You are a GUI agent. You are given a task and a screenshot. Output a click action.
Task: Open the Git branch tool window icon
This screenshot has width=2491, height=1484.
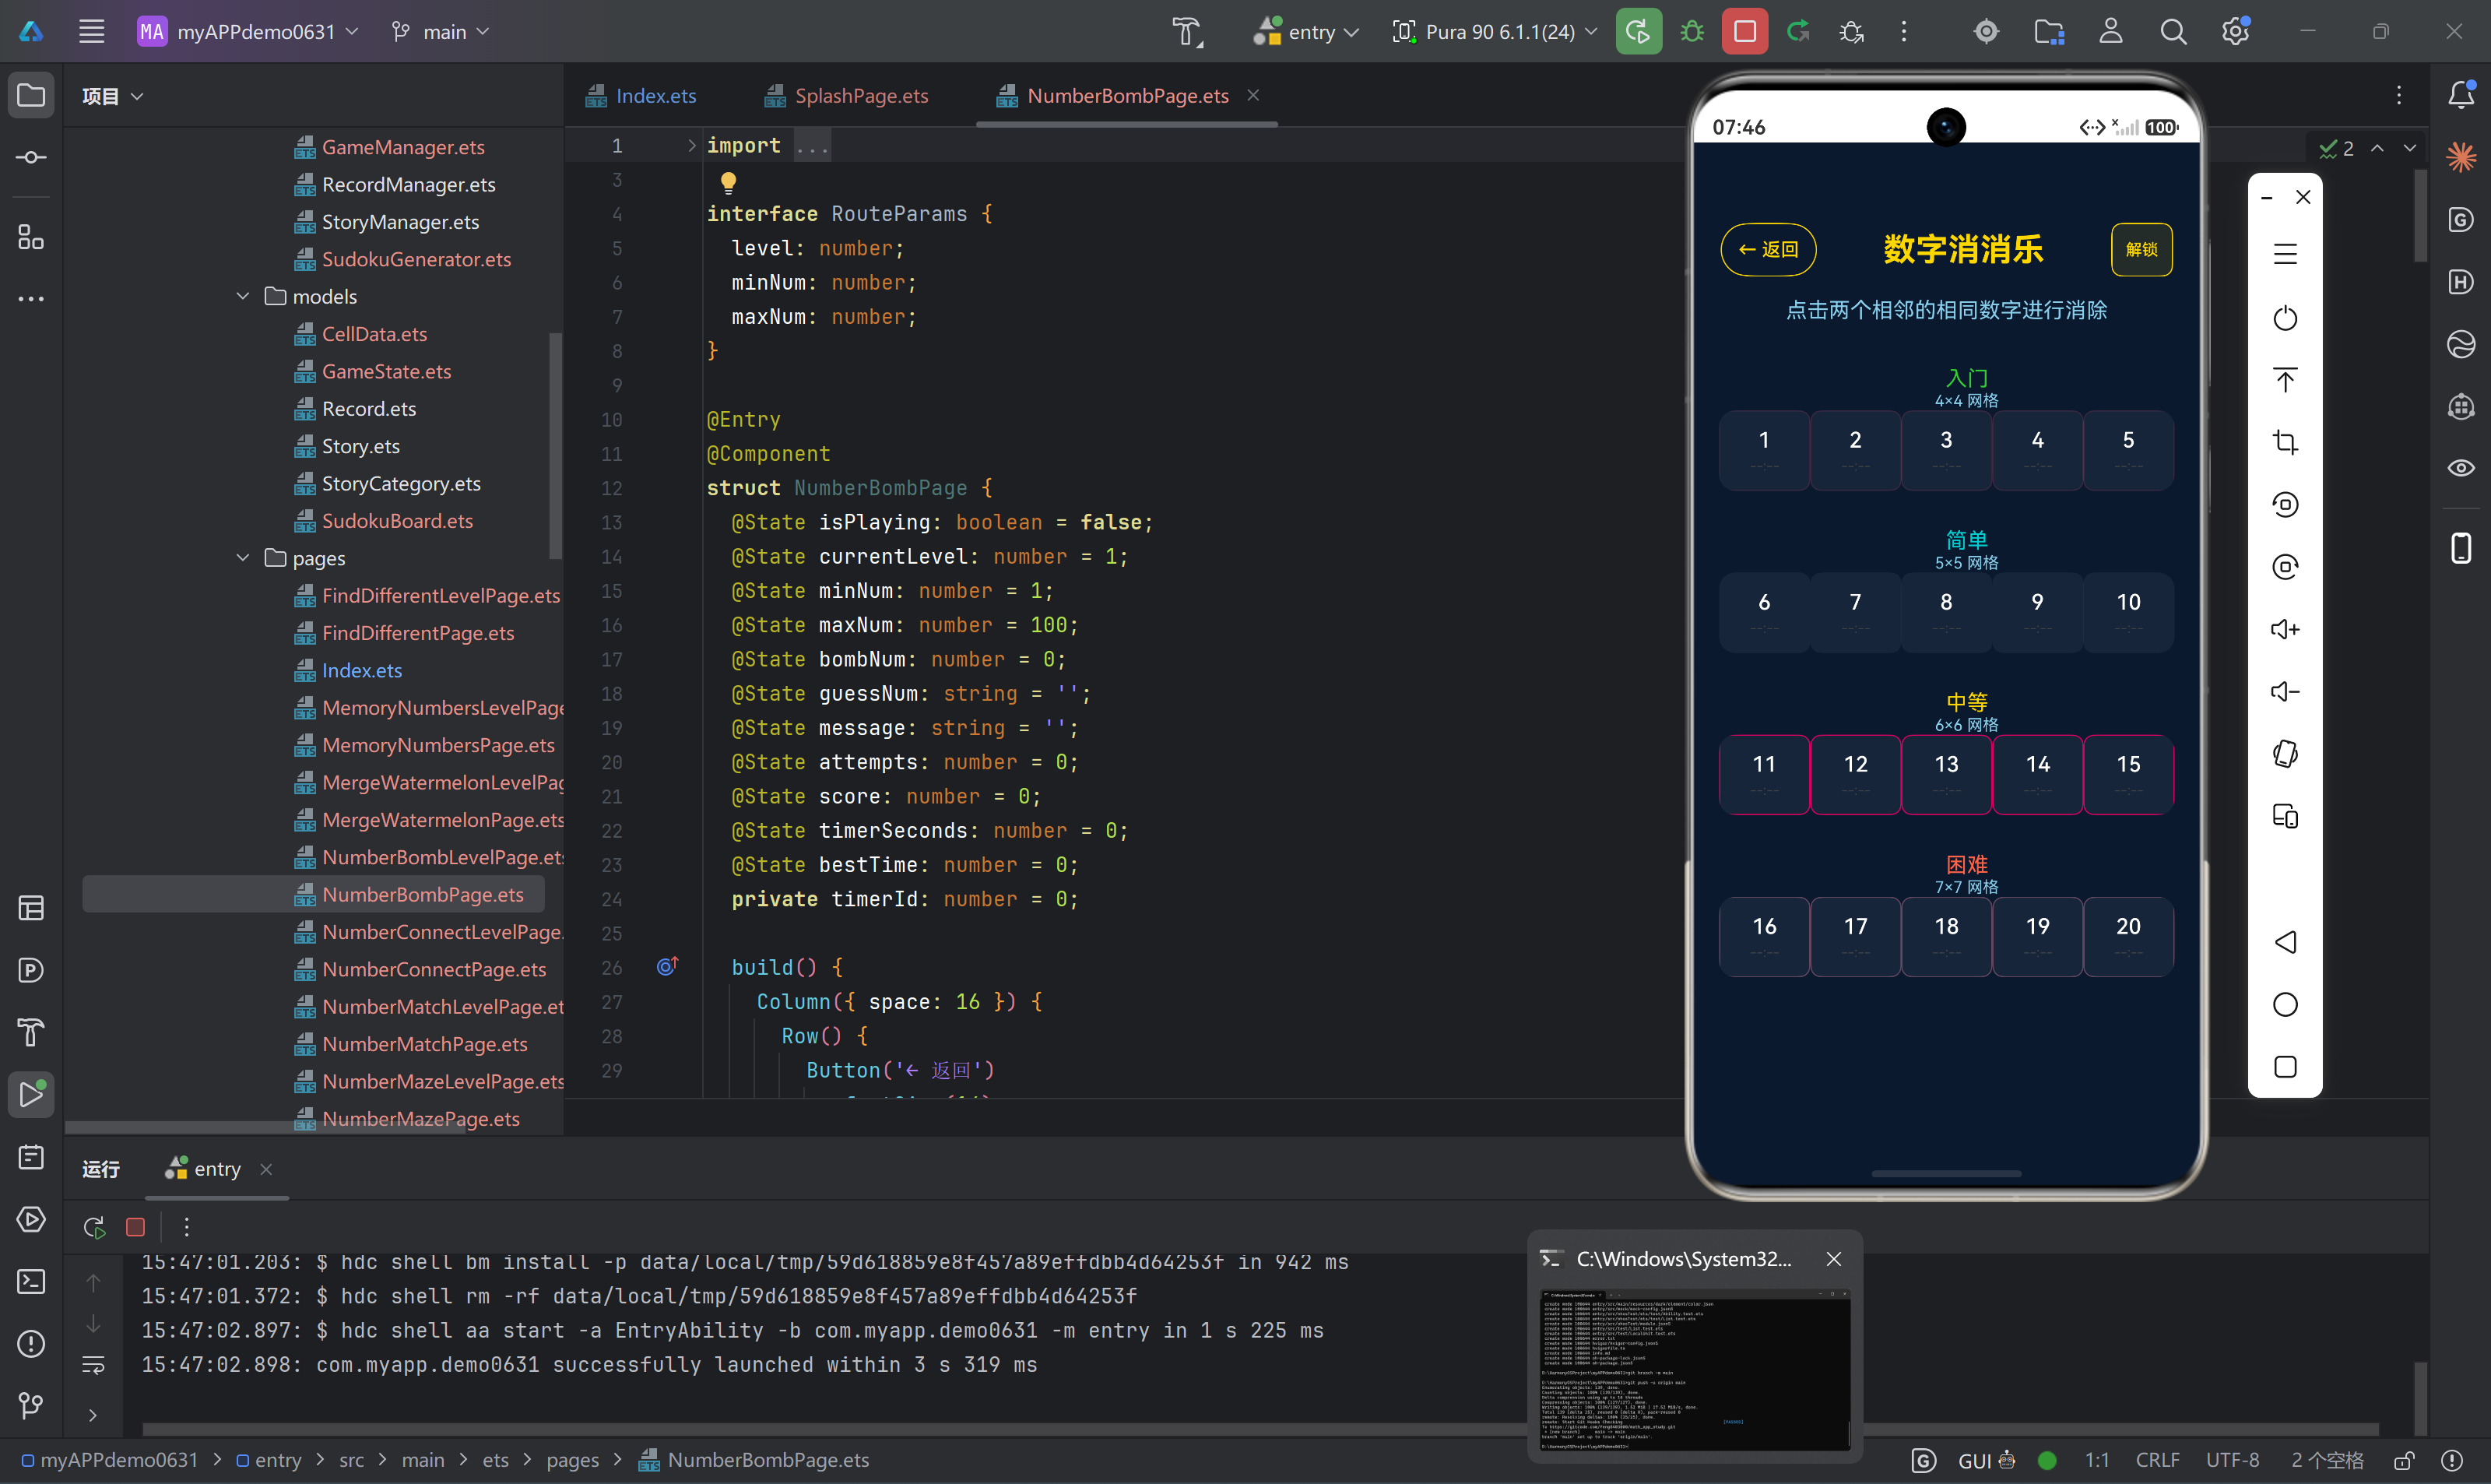click(31, 1405)
